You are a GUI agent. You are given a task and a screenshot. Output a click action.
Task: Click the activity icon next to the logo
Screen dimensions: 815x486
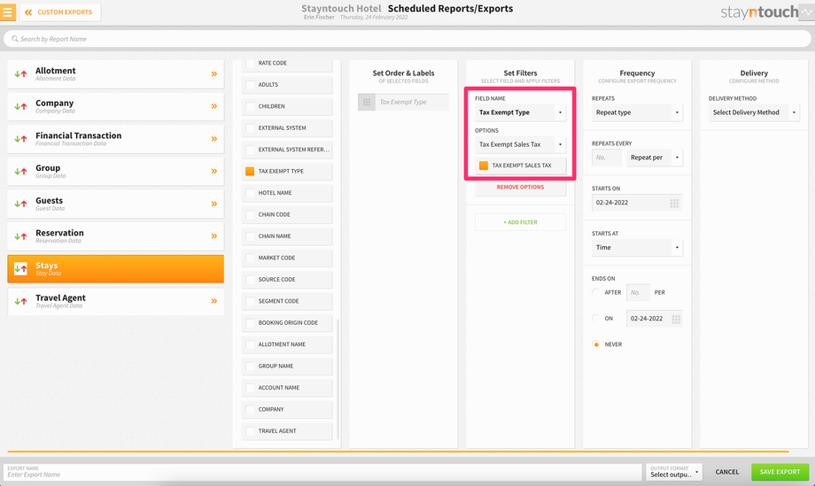point(807,12)
